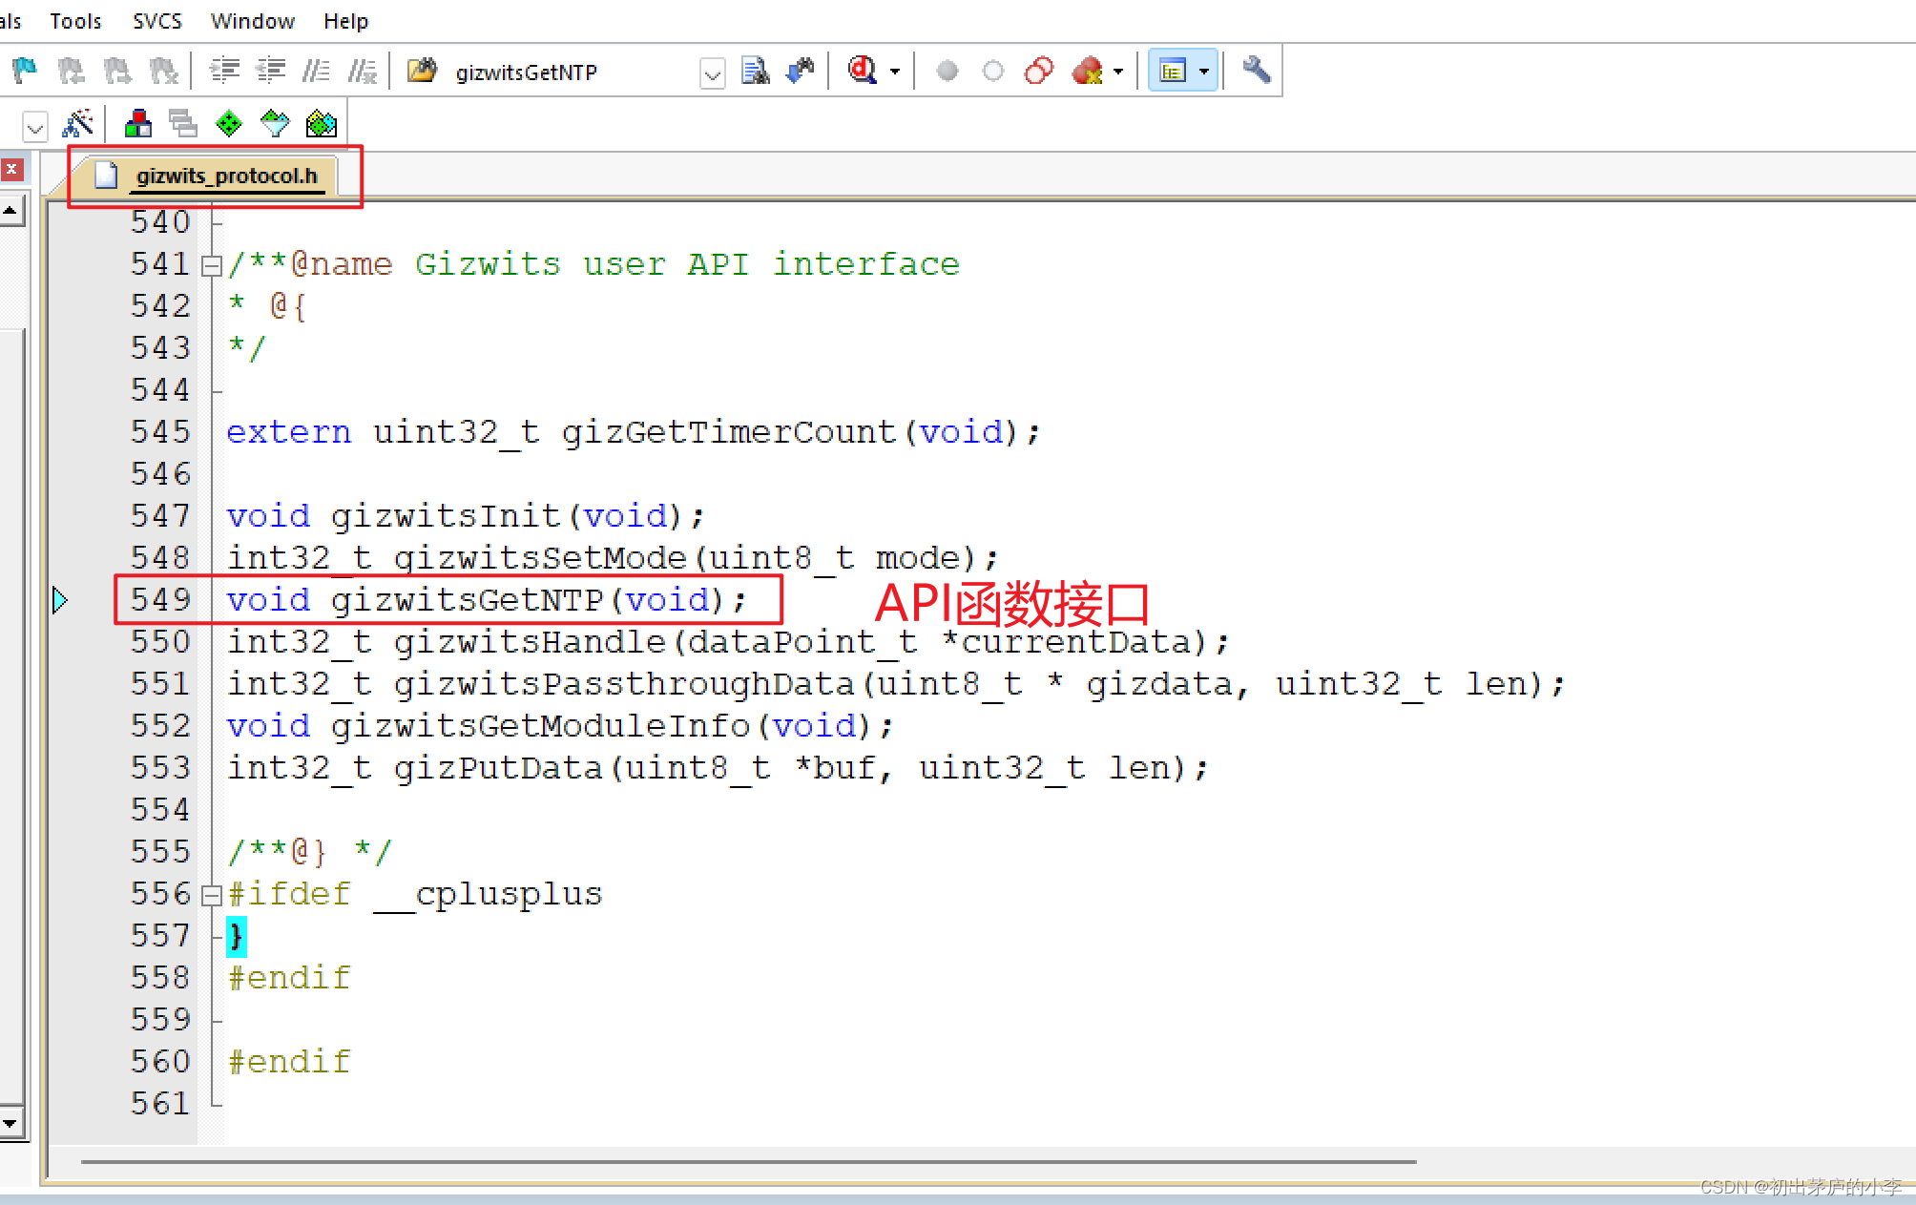
Task: Click the Find in Files folder icon
Action: pos(422,72)
